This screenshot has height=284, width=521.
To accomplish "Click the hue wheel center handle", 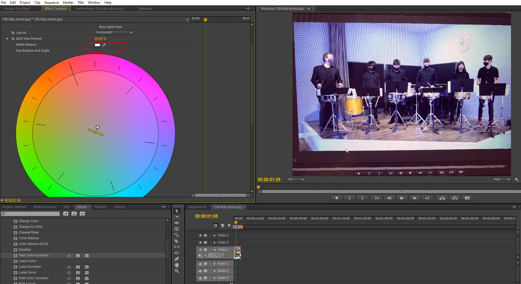I will click(x=98, y=127).
